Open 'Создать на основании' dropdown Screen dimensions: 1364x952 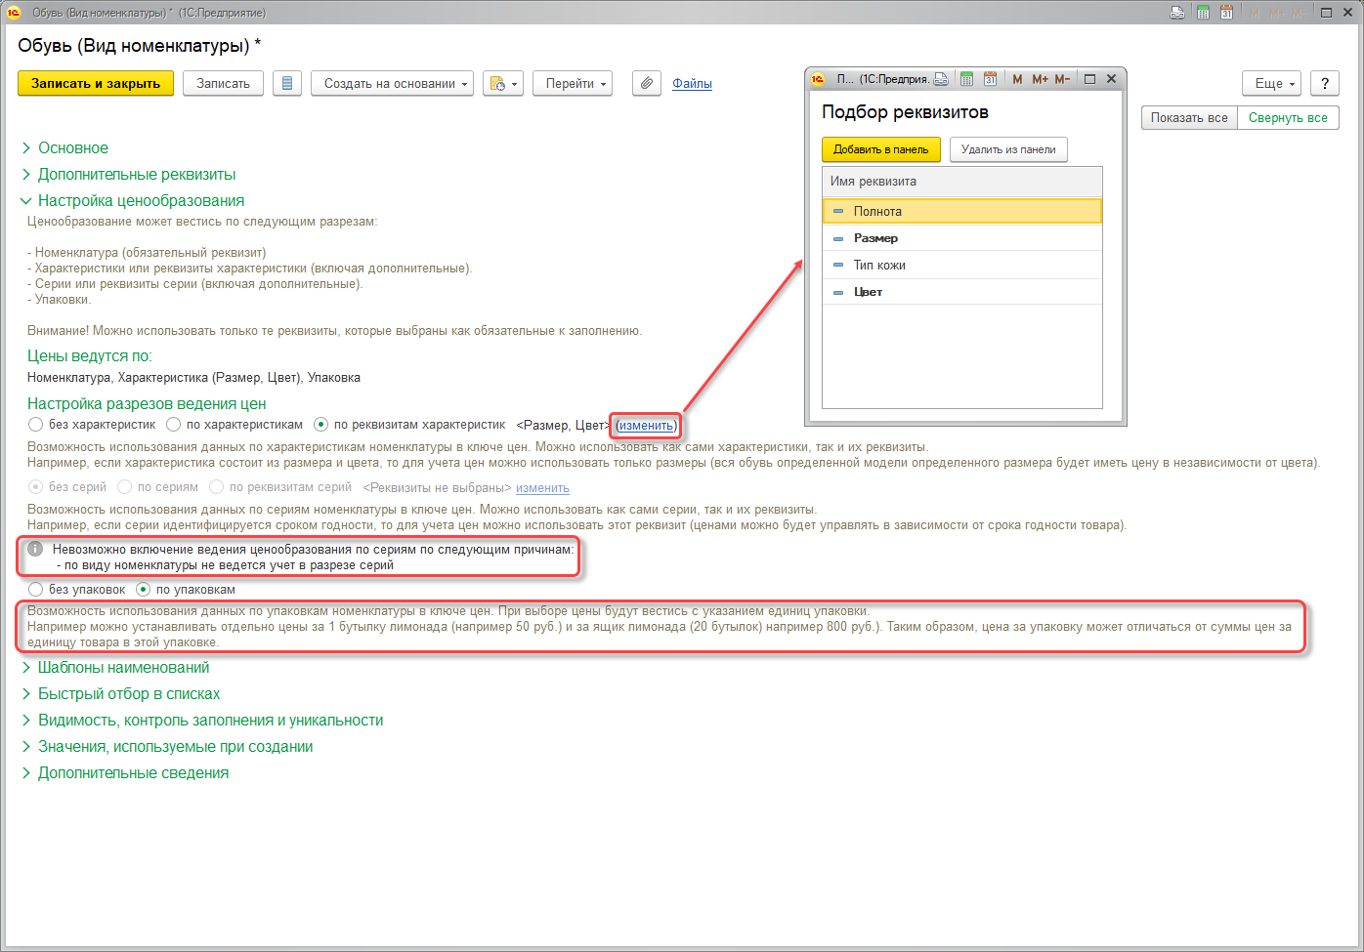coord(392,84)
